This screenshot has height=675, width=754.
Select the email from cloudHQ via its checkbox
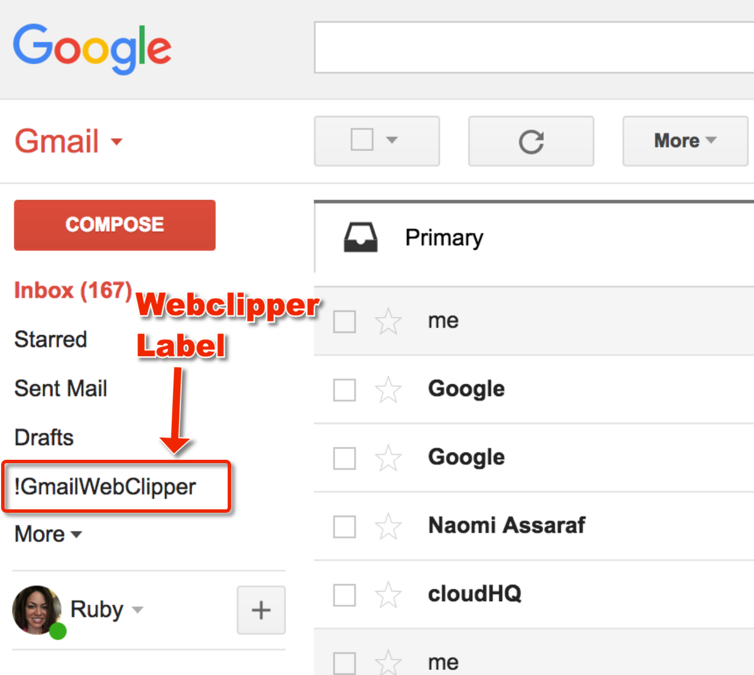pyautogui.click(x=344, y=596)
